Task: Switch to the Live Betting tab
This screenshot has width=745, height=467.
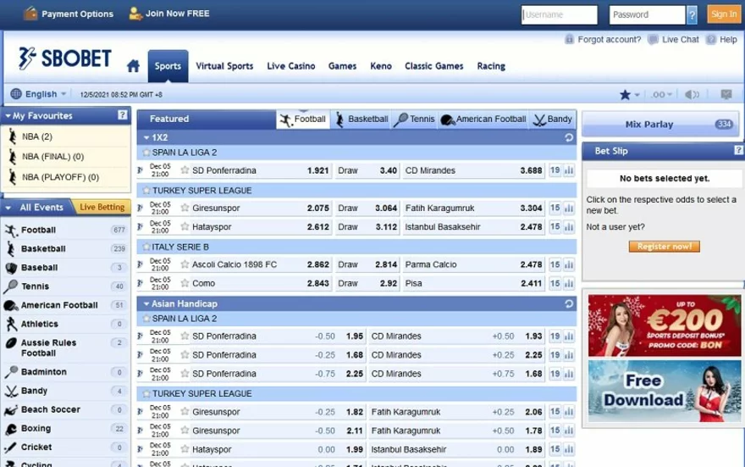Action: click(102, 207)
